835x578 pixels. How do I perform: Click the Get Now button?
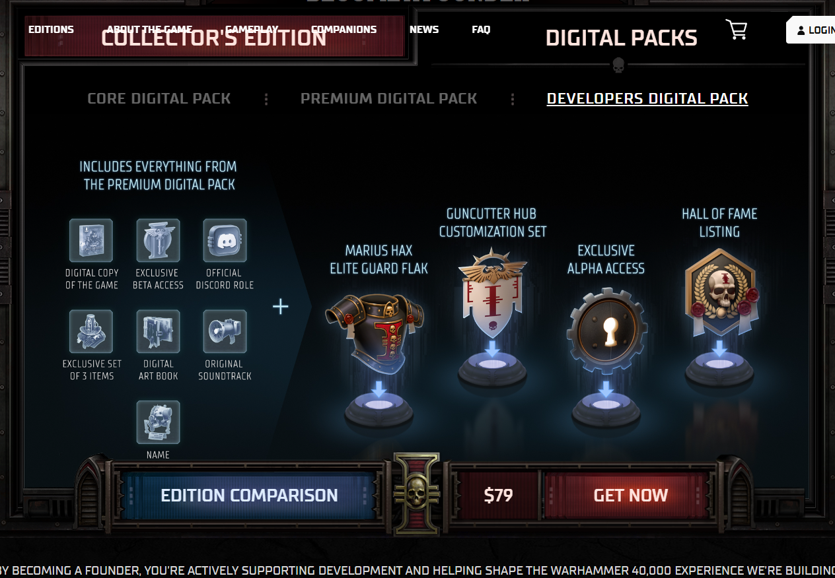click(x=630, y=496)
